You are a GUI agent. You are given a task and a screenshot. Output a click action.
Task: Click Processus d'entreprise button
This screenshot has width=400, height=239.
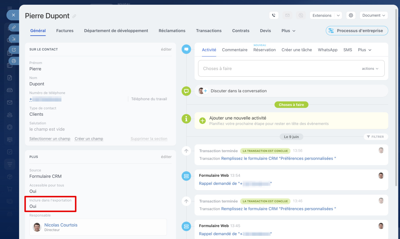pyautogui.click(x=357, y=31)
